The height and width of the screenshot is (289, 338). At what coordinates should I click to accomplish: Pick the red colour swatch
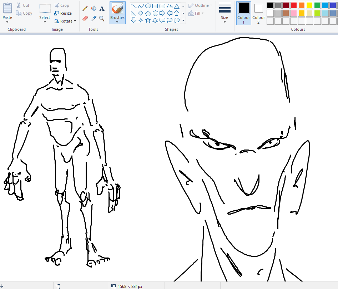pos(294,5)
